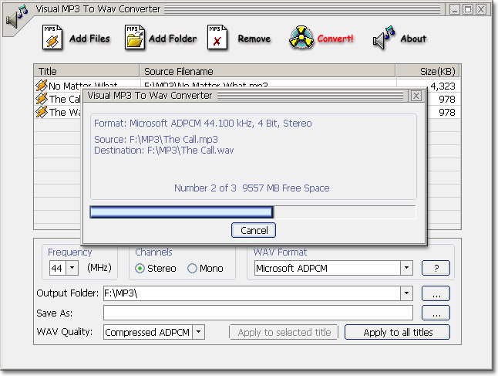Viewport: 498px width, 376px height.
Task: Click the Save As text field
Action: (258, 313)
